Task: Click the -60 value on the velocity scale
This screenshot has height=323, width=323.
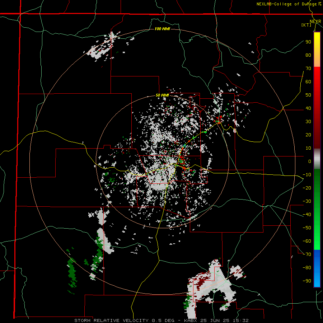Action: click(307, 241)
